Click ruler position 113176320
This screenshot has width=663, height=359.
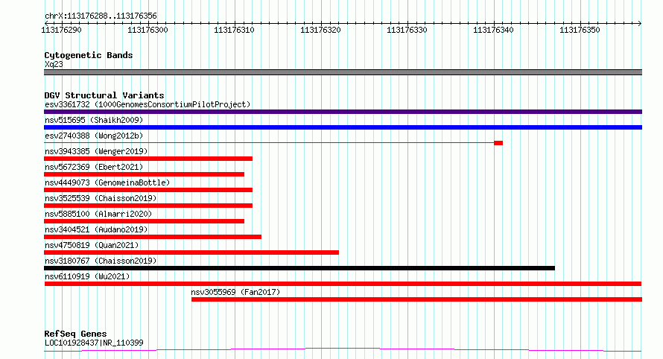pyautogui.click(x=320, y=30)
